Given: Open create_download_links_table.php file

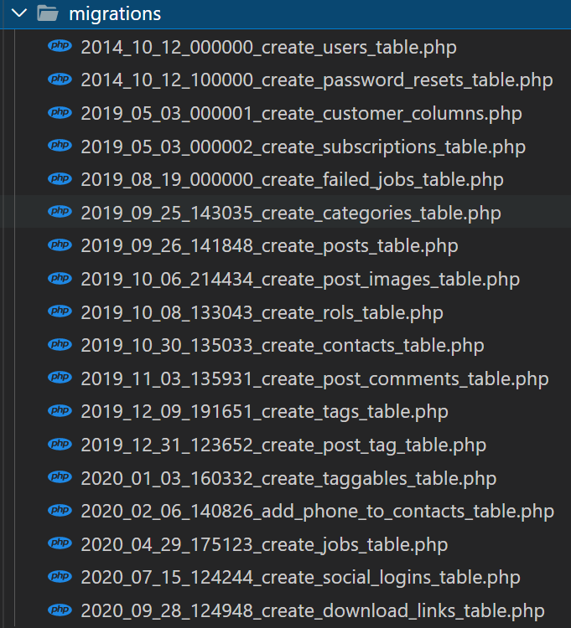Looking at the screenshot, I should pos(312,610).
